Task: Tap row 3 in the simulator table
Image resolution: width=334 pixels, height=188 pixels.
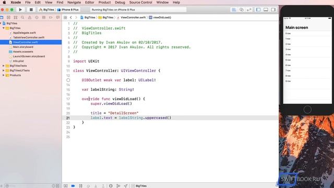Action: [x=307, y=49]
